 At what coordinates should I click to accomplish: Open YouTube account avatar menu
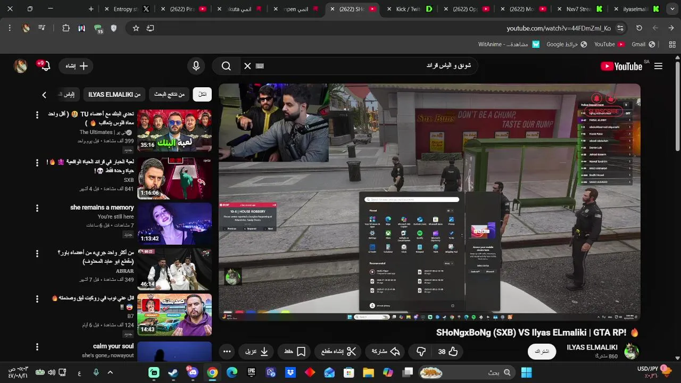pos(20,66)
